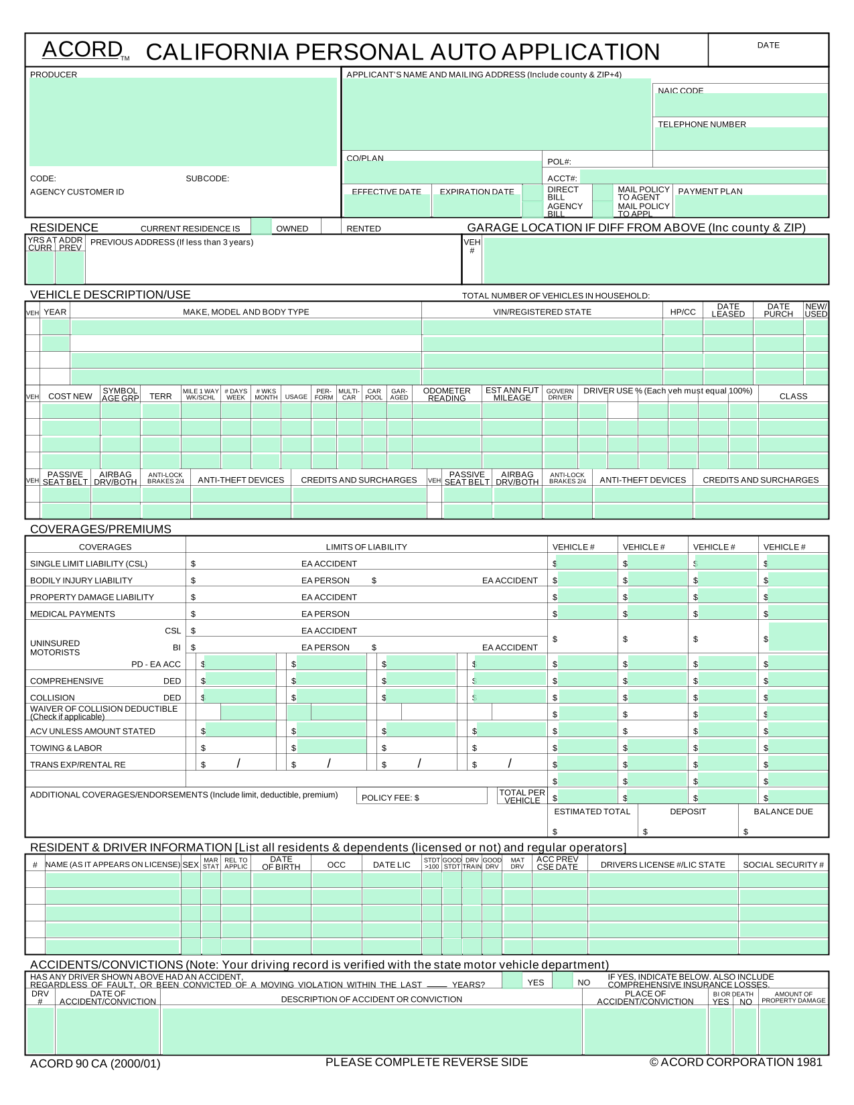
Task: Click the 'BALANCE DUE' label
Action: (783, 811)
